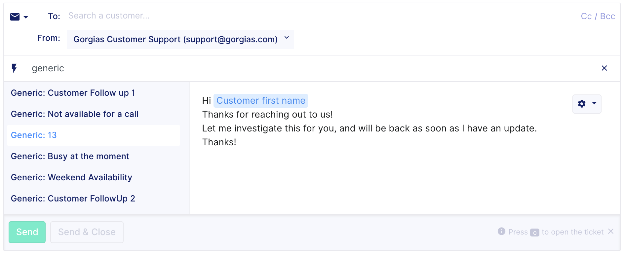624x253 pixels.
Task: Click the info icon beside Press hint
Action: [501, 232]
